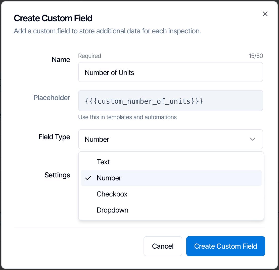Click the Required hint text
The height and width of the screenshot is (270, 279).
[89, 56]
